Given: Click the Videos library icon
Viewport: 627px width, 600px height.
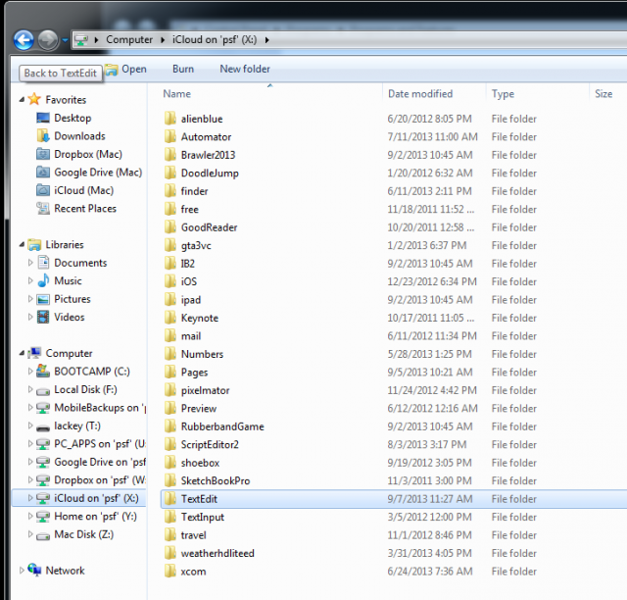Looking at the screenshot, I should click(43, 317).
